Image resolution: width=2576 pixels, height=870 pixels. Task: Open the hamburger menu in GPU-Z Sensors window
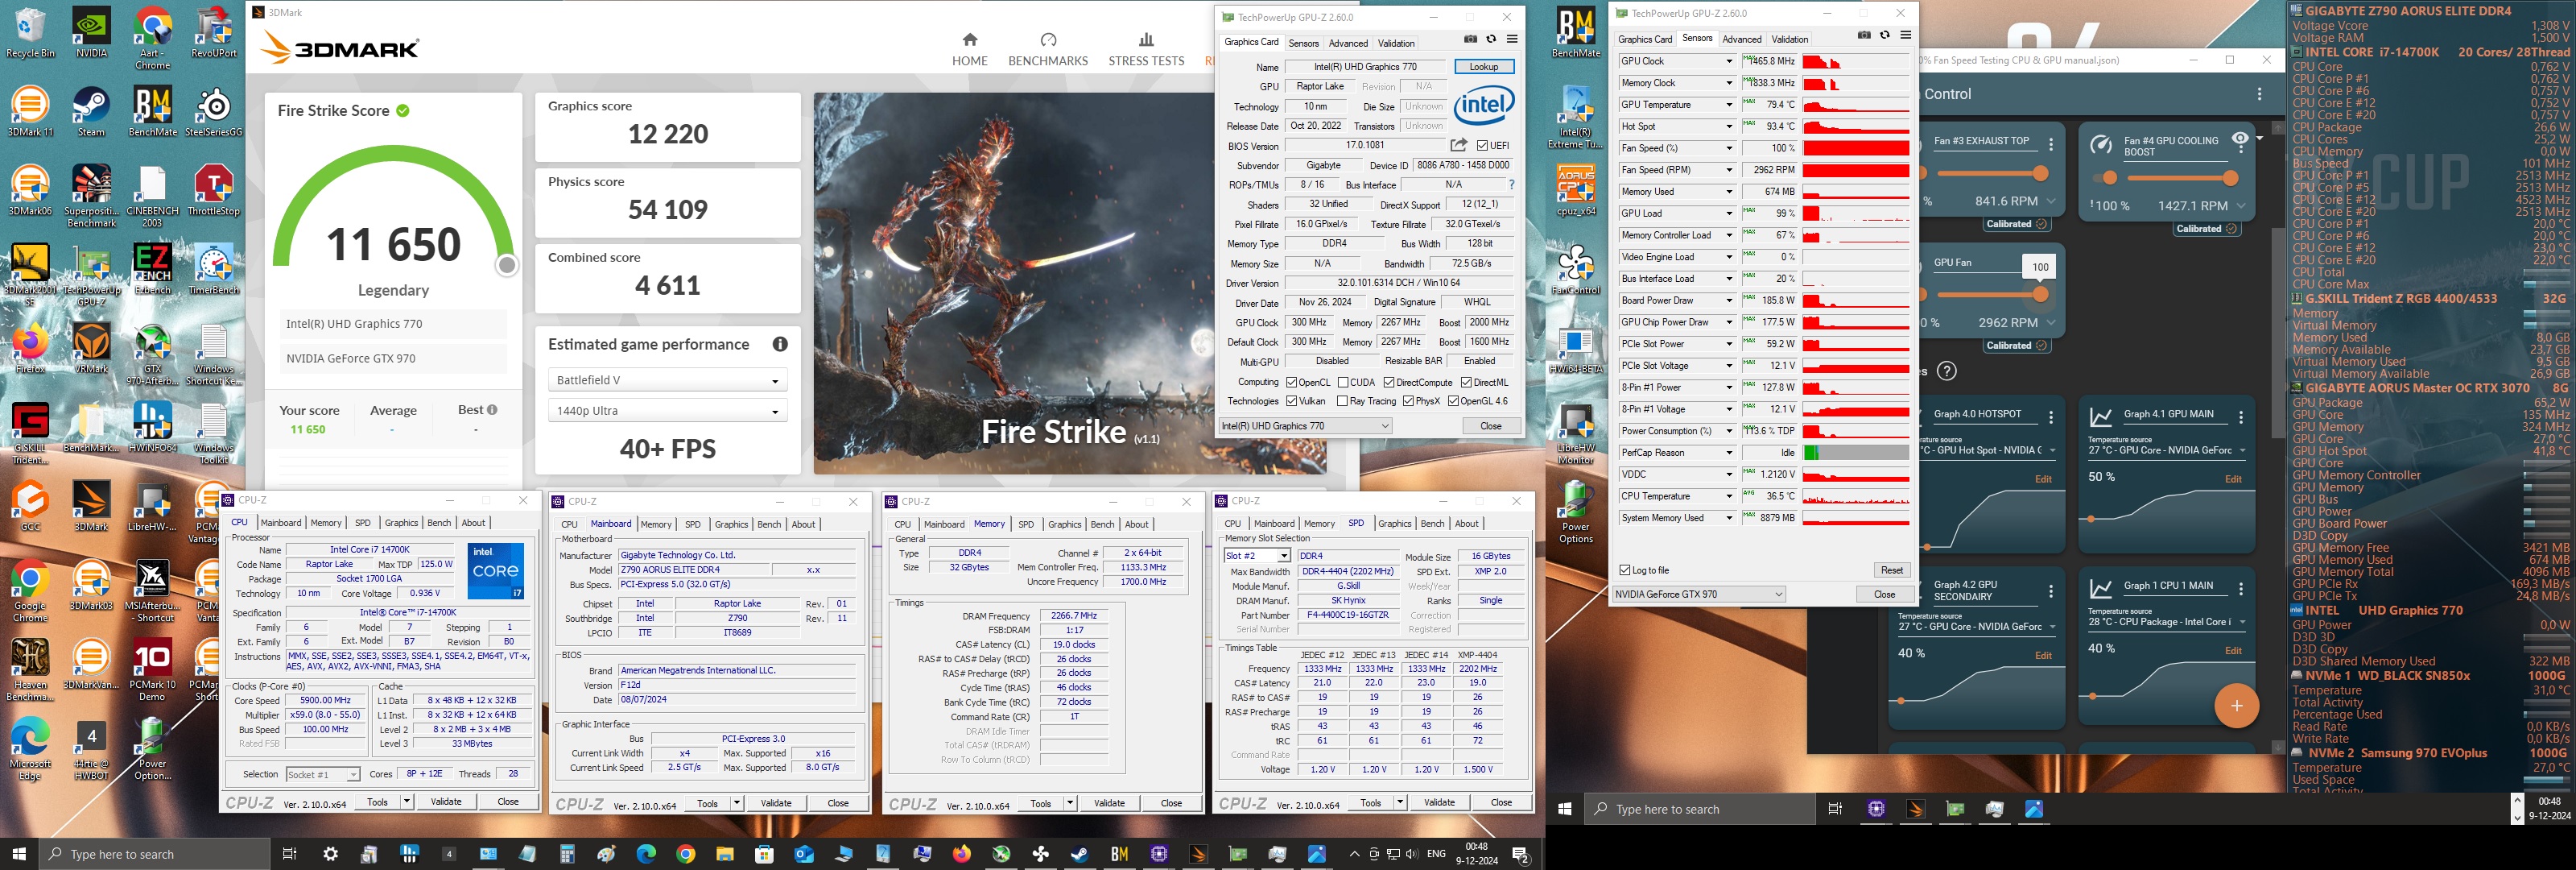[1906, 35]
